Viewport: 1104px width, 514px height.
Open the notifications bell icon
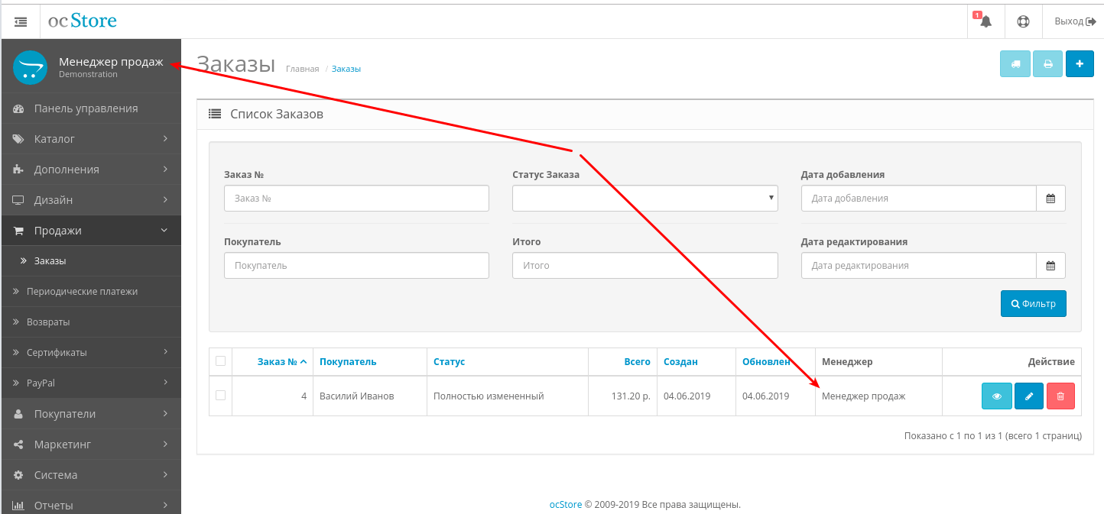[985, 21]
